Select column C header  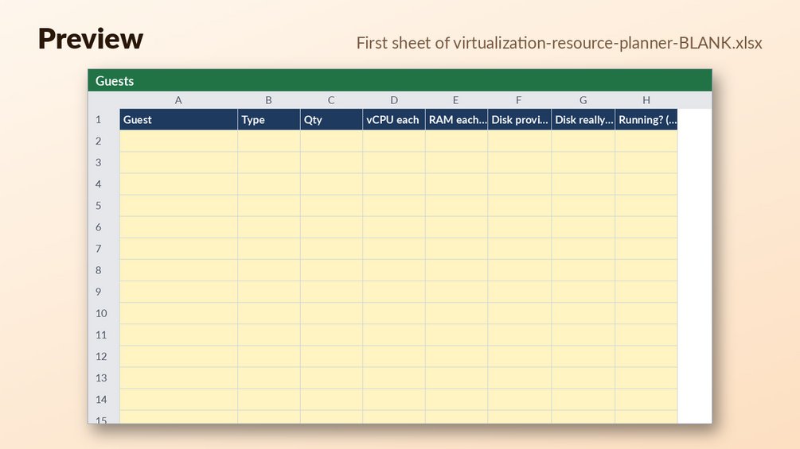[331, 100]
